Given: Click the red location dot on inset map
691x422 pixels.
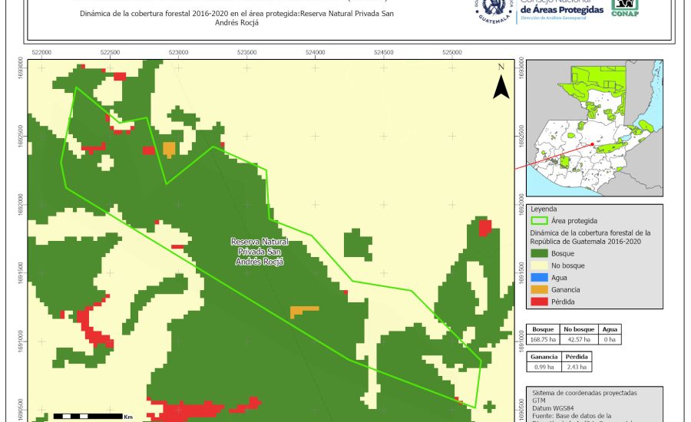Looking at the screenshot, I should pos(593,143).
